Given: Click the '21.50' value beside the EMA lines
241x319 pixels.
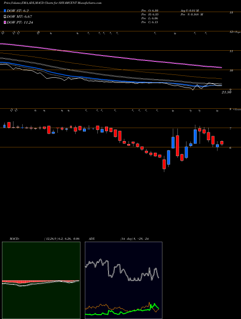Looking at the screenshot, I should 227,92.
